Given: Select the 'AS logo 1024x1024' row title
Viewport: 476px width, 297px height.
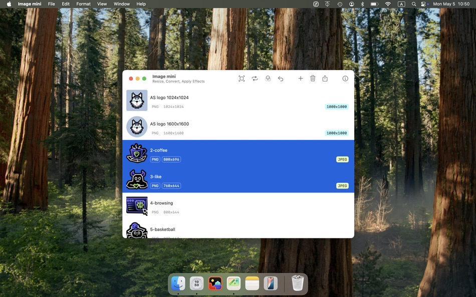Looking at the screenshot, I should coord(169,97).
